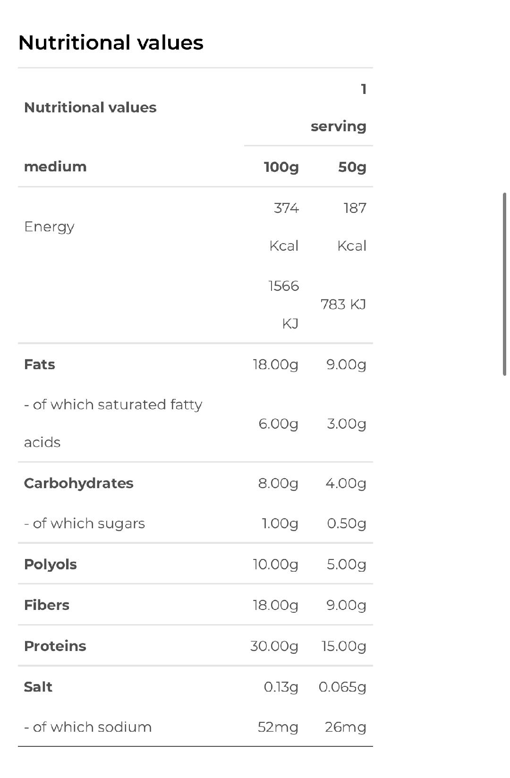Image resolution: width=510 pixels, height=778 pixels.
Task: Click the "Fats" row label
Action: (x=39, y=364)
